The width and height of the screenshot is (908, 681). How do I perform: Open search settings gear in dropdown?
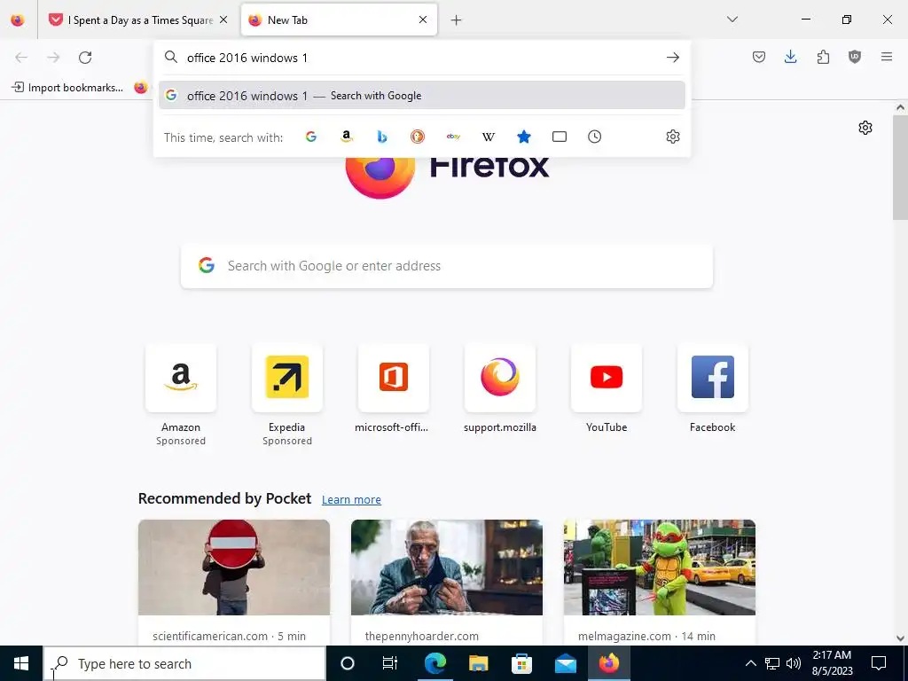672,137
